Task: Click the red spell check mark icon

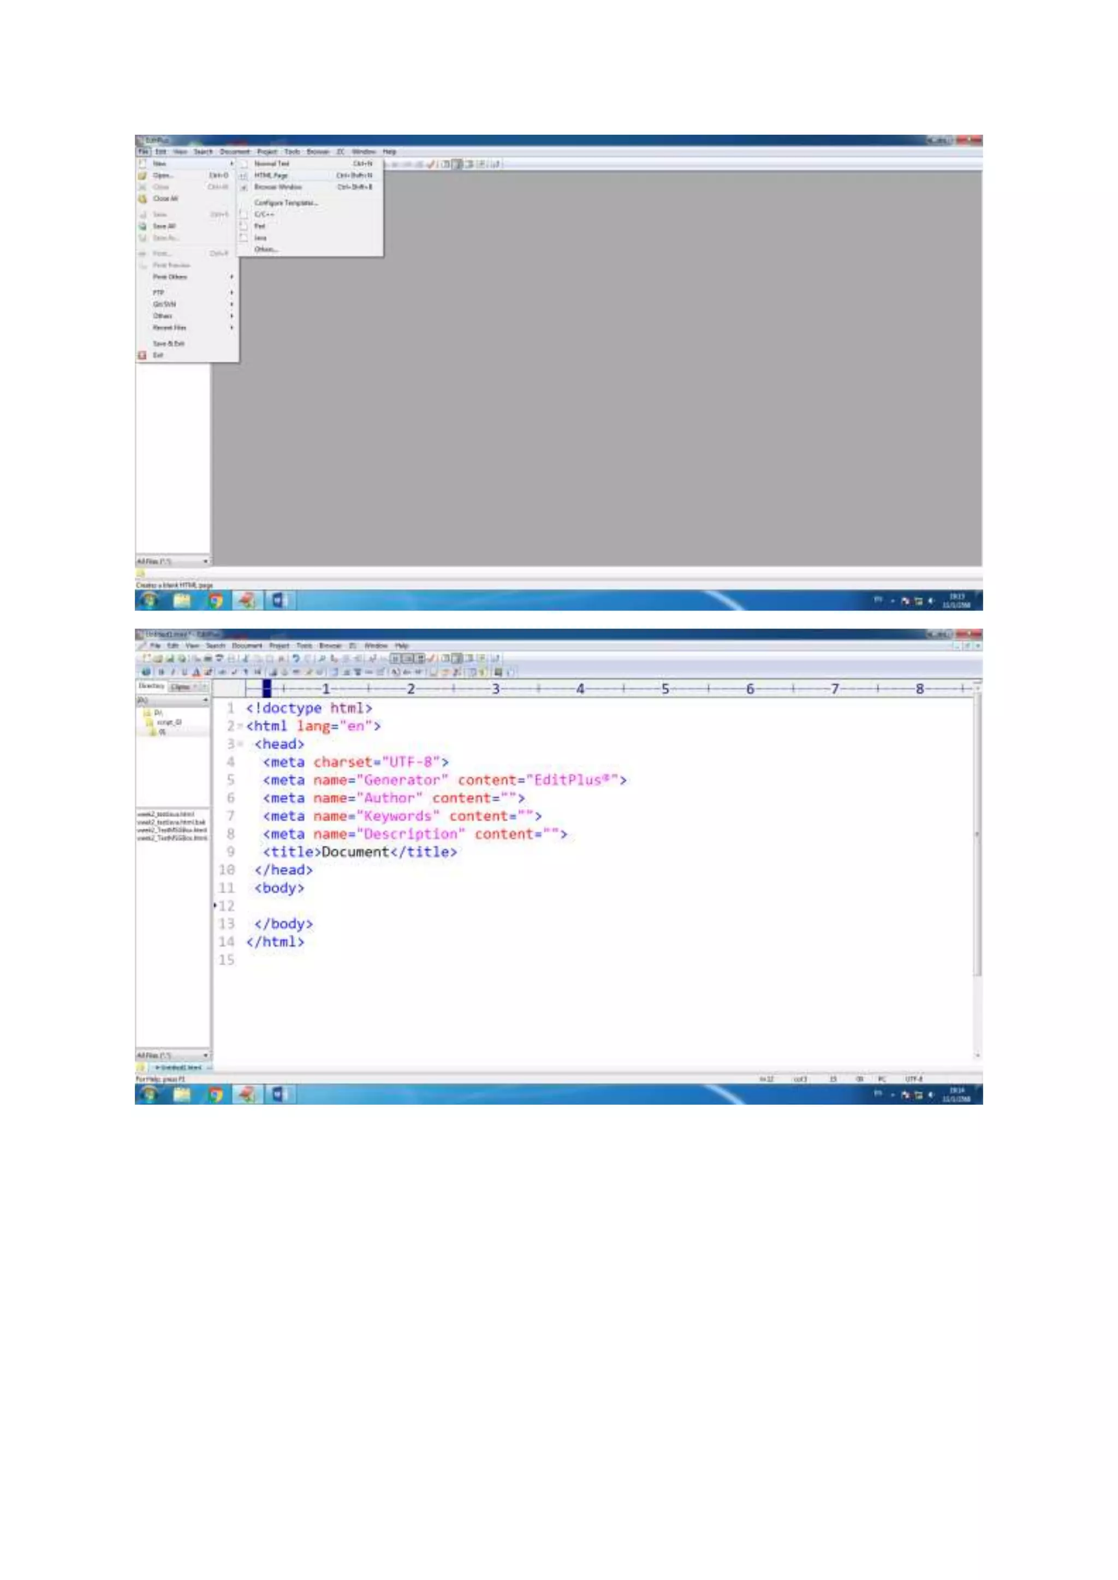Action: click(432, 659)
